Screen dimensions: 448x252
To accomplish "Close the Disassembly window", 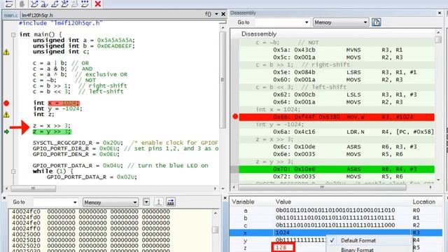I will click(x=440, y=13).
